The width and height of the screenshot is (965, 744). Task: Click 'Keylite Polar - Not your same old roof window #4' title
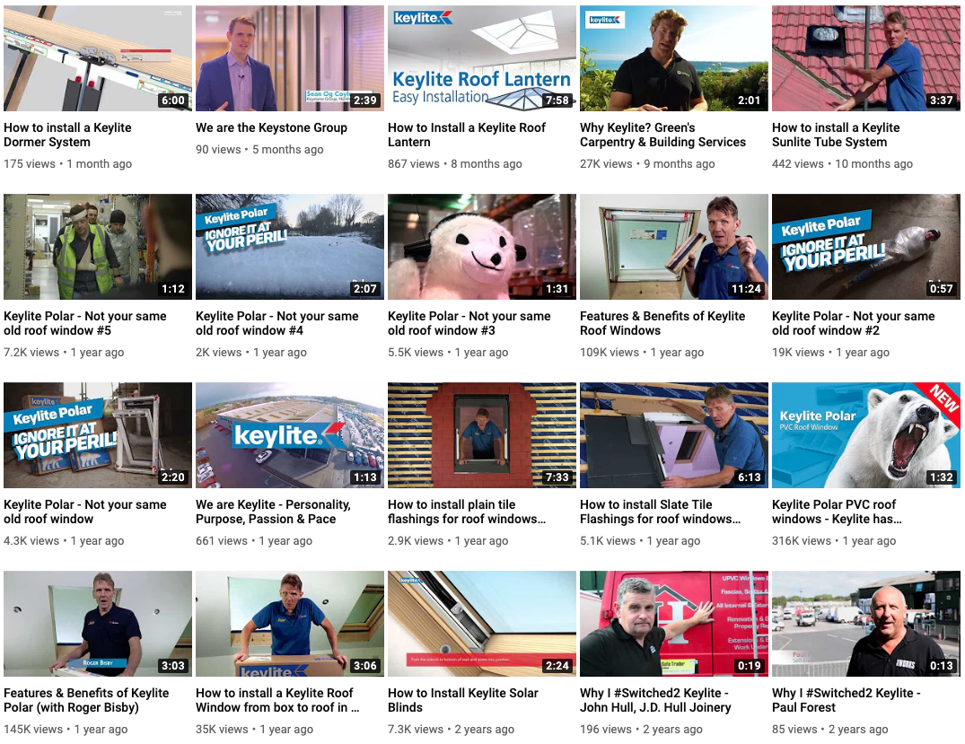[x=277, y=323]
